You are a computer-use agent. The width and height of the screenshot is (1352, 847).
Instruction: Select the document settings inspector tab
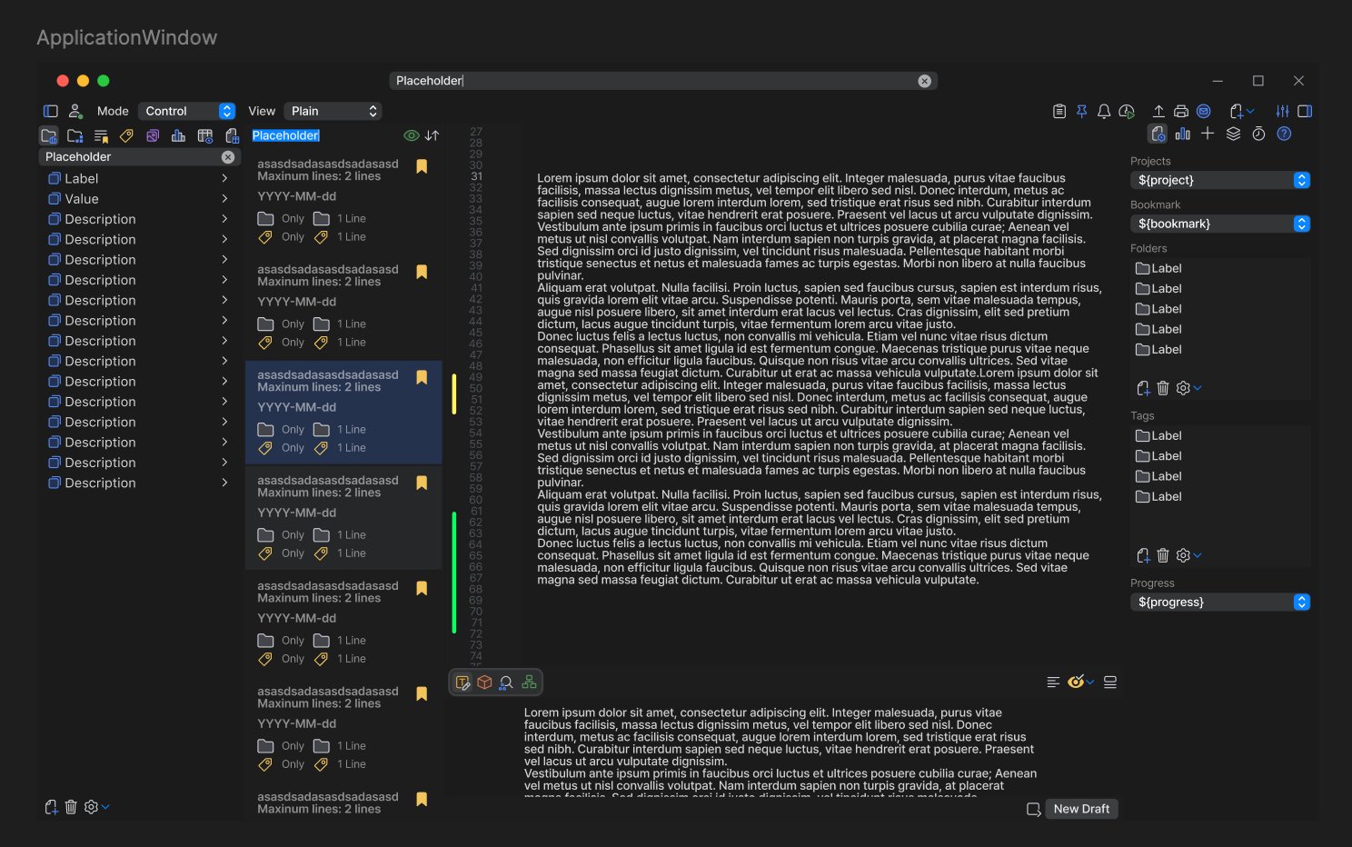tap(1158, 134)
